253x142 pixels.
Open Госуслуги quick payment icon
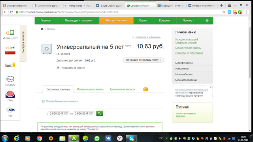10,79
